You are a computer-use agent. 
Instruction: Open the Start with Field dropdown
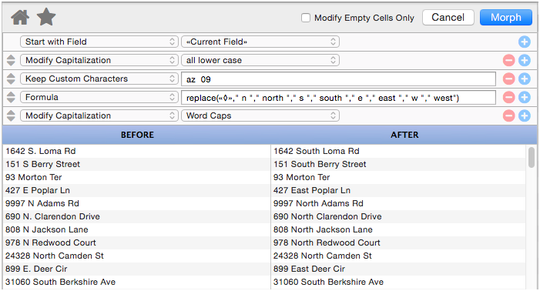click(99, 42)
